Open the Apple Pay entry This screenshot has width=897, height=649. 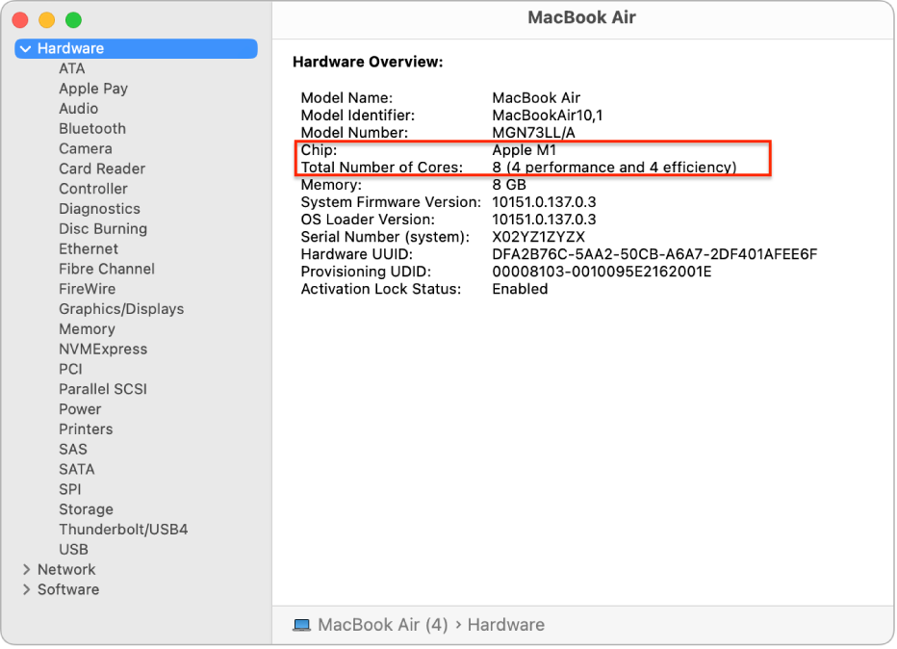pos(93,89)
